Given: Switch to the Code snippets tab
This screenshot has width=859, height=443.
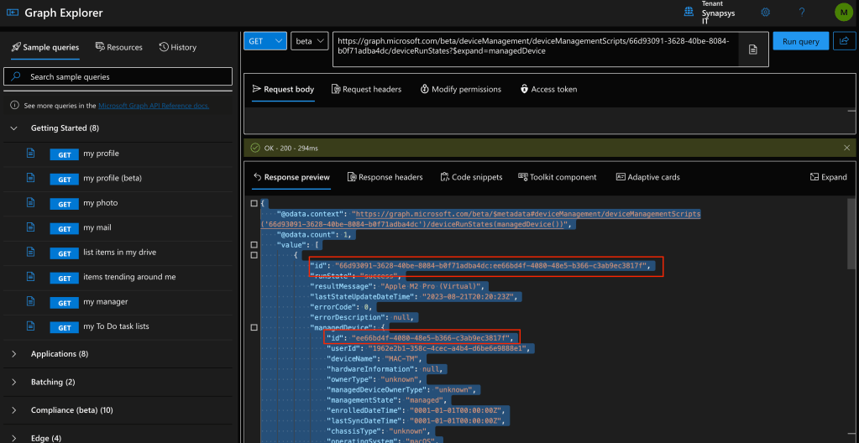Looking at the screenshot, I should [x=470, y=177].
